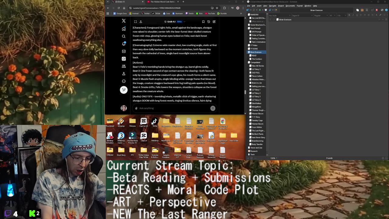The height and width of the screenshot is (219, 389).
Task: Click Chrome address bar URL
Action: click(157, 8)
